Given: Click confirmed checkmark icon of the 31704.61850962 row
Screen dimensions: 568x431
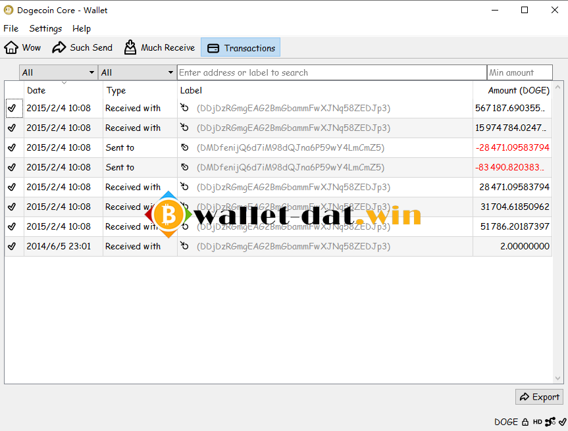Looking at the screenshot, I should click(12, 207).
